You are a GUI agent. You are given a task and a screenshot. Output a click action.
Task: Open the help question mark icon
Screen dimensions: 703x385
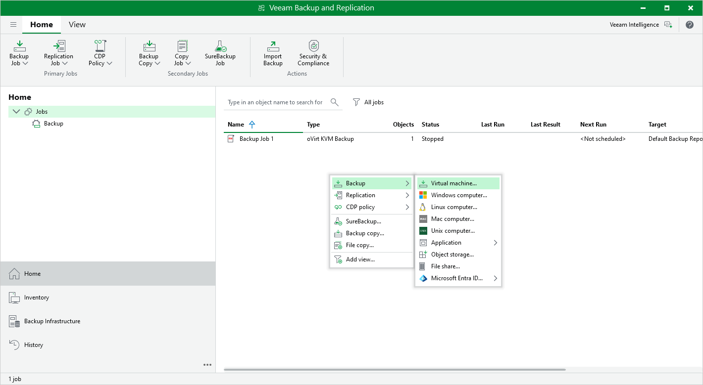tap(689, 25)
